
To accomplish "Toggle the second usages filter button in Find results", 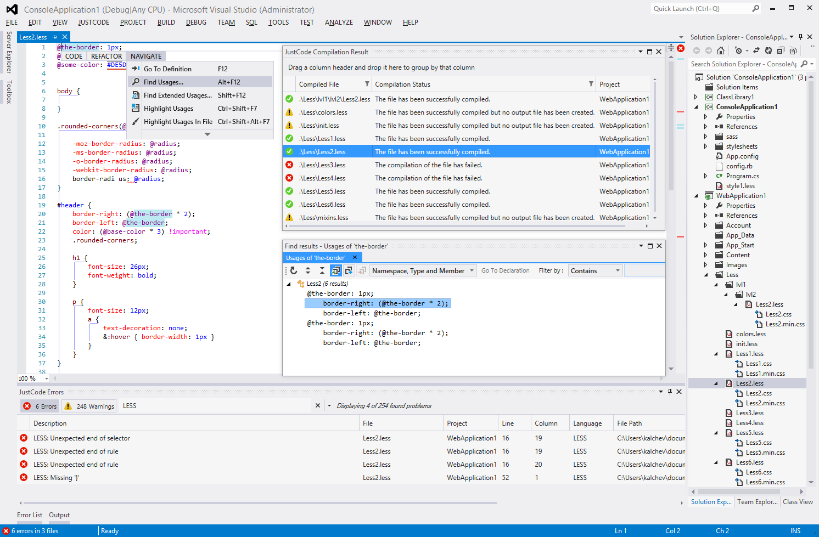I will pyautogui.click(x=349, y=270).
